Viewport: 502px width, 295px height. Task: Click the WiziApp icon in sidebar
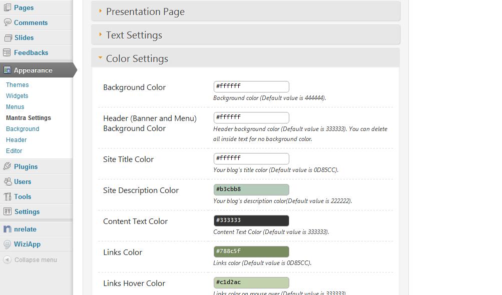7,244
